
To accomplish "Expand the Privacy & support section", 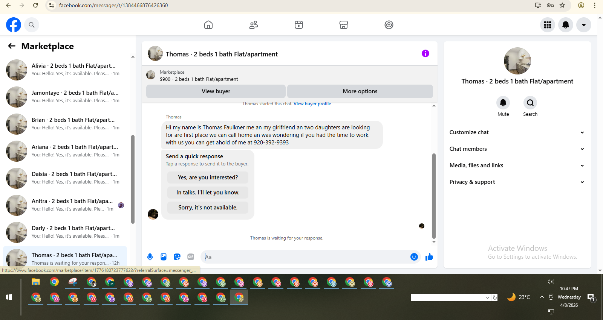I will pos(517,182).
